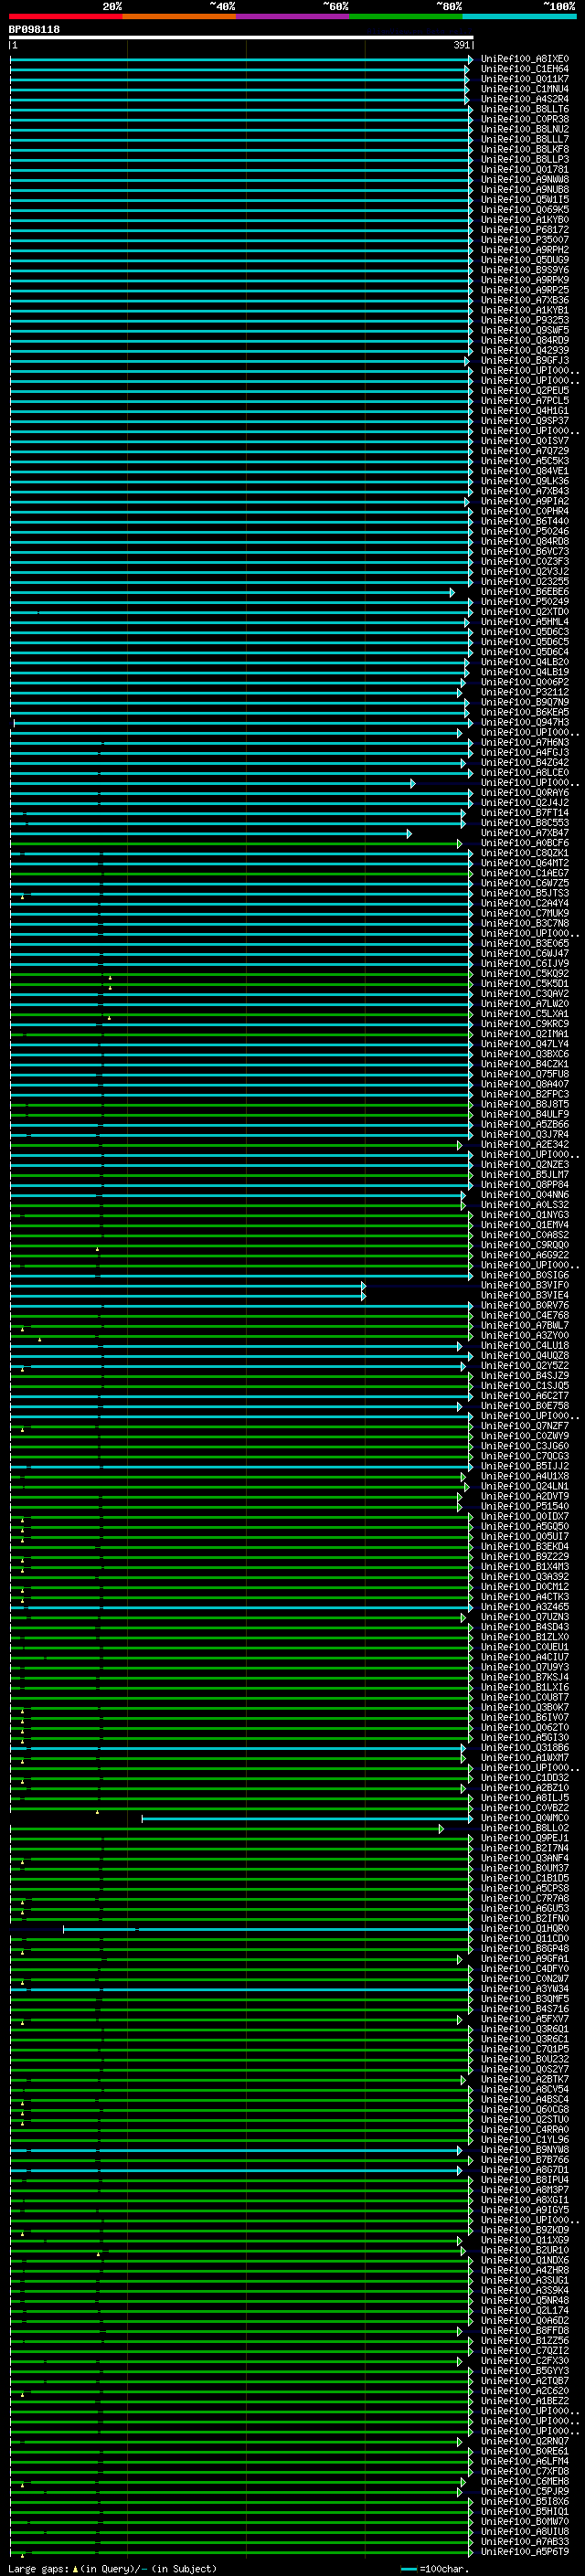Click the short alignment bar for UniRef100_B3VIF0
Screen dimensions: 585x2576
point(188,1286)
